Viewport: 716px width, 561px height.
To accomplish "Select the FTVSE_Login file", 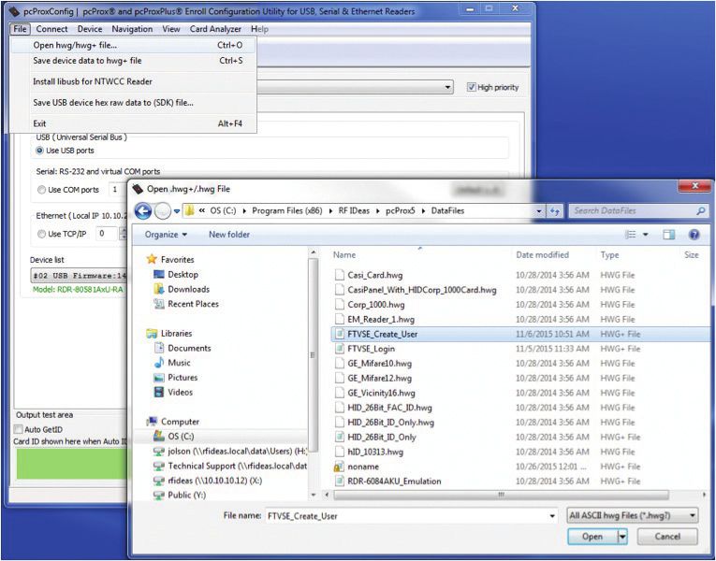I will pos(371,349).
